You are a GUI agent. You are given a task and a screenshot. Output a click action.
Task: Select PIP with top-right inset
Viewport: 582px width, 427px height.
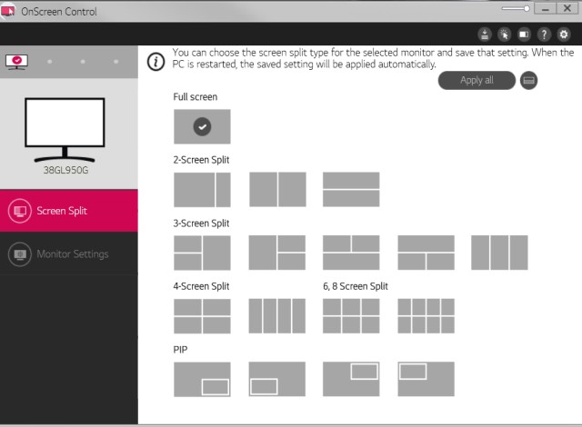pos(351,379)
